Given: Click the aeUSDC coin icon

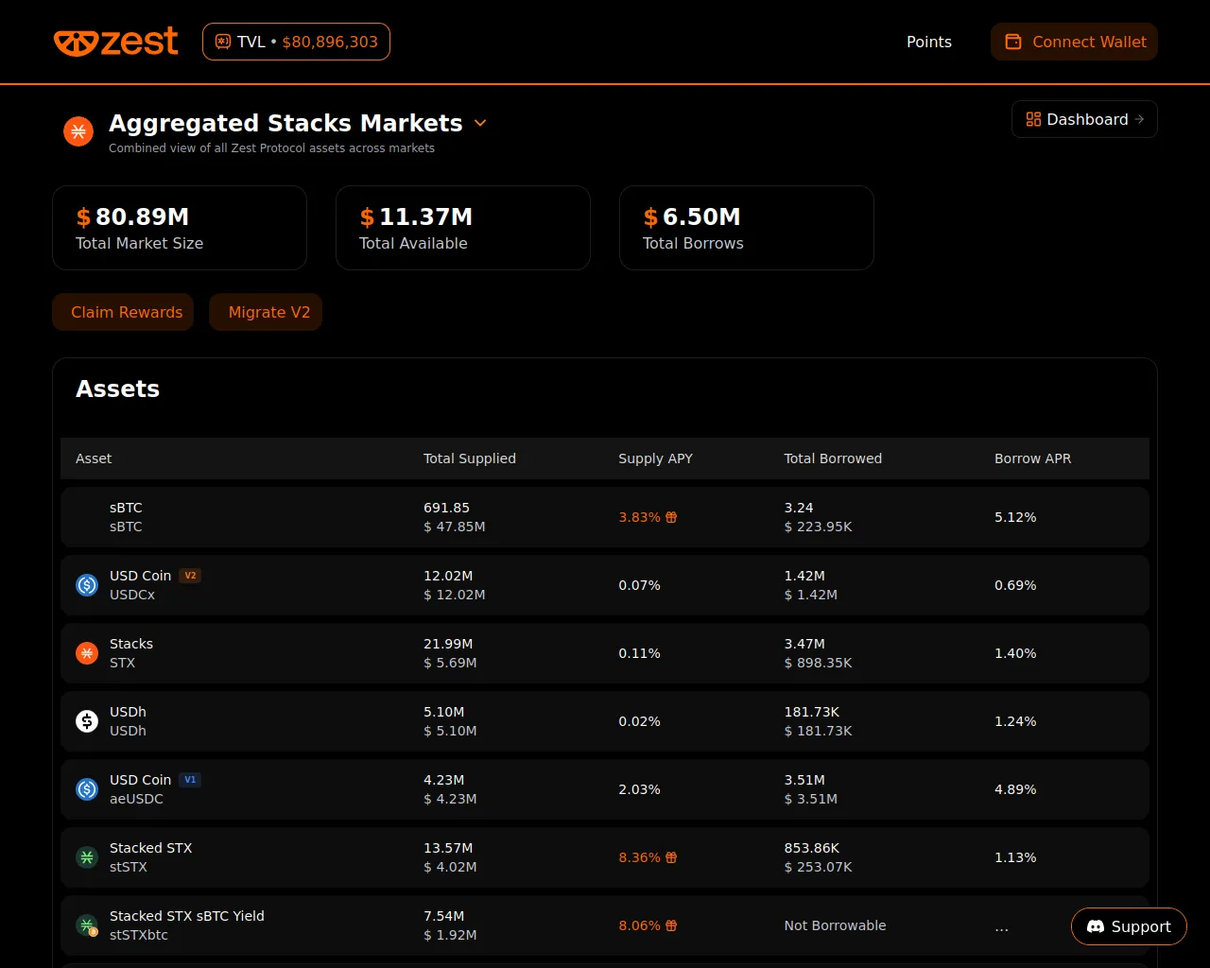Looking at the screenshot, I should 87,789.
